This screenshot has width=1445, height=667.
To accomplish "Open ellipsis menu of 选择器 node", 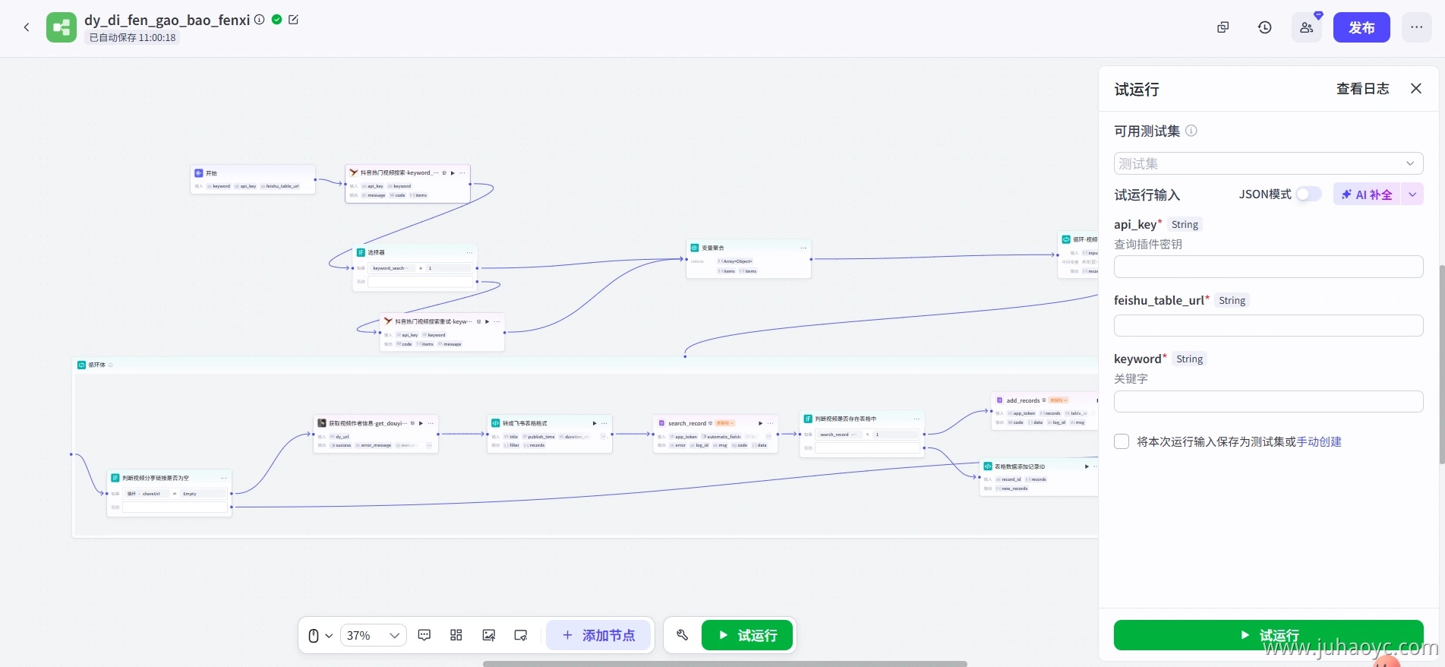I will click(x=469, y=252).
